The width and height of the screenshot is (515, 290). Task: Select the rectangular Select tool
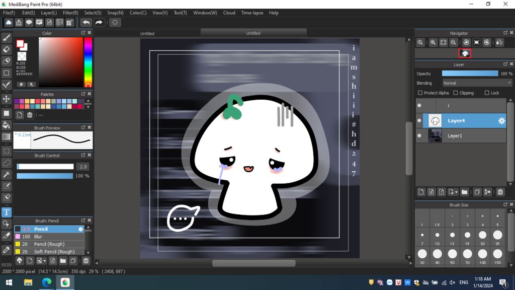coord(6,151)
